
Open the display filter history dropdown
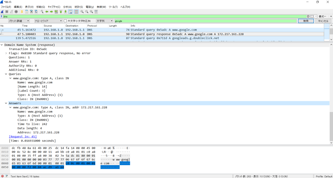[x=316, y=16]
